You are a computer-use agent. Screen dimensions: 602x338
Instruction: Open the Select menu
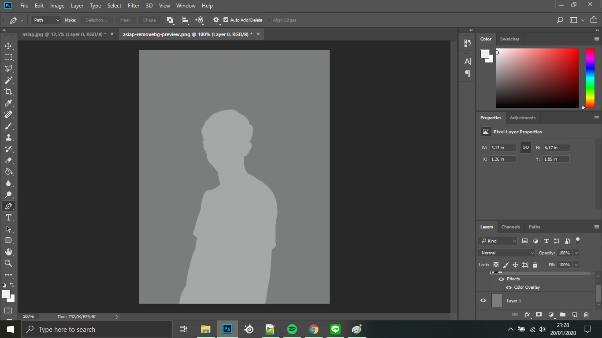114,6
